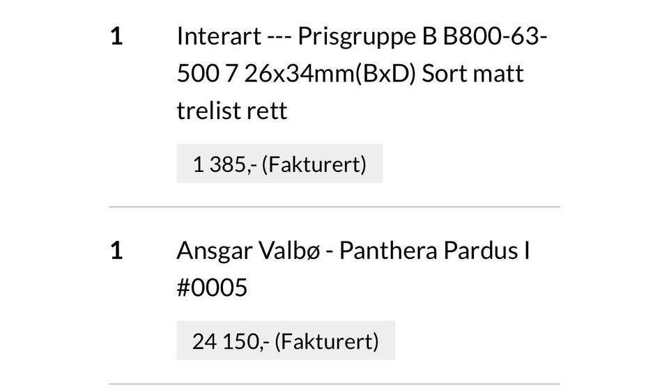
Task: Click the 24 150,- (Fakturert) price badge
Action: tap(286, 341)
